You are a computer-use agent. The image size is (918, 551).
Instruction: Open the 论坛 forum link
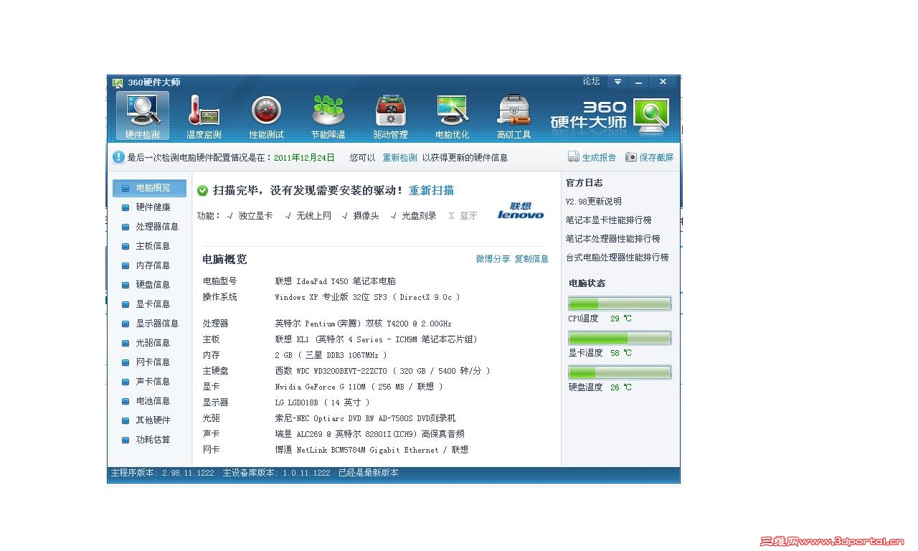coord(592,82)
